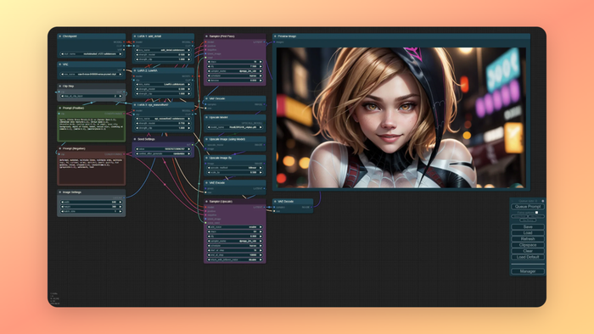Collapse the Image Settings node dot
Screen dimensions: 594x334
60,192
